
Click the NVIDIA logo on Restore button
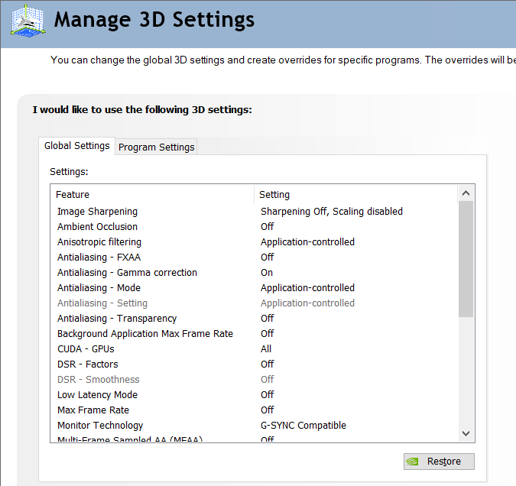click(413, 462)
